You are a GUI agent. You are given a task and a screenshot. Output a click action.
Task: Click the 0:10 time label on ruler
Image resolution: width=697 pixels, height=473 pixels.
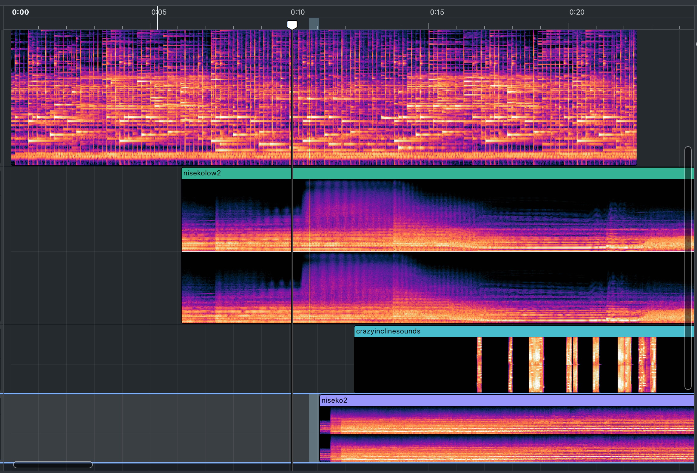click(297, 12)
